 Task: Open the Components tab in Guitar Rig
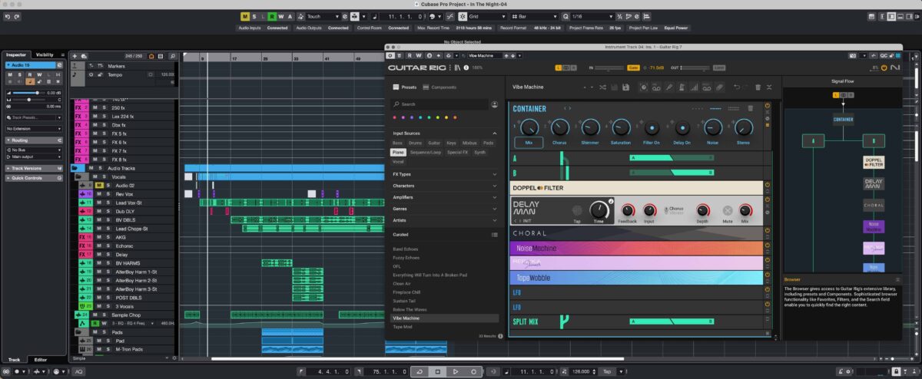440,87
